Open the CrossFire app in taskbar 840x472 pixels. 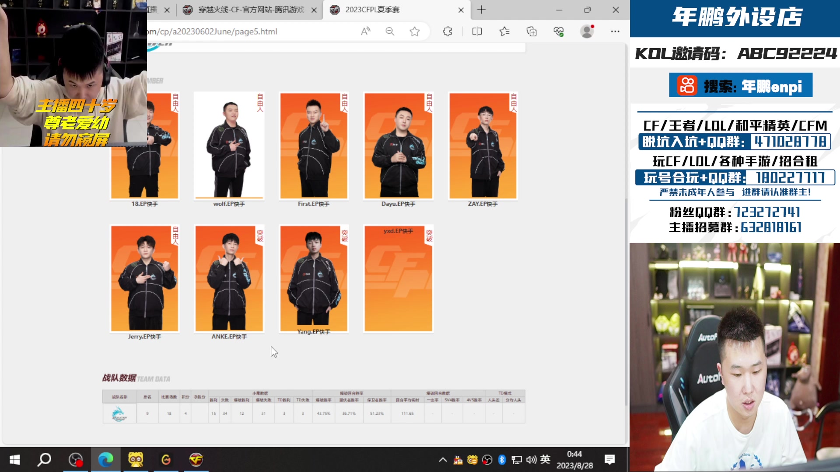coord(196,460)
